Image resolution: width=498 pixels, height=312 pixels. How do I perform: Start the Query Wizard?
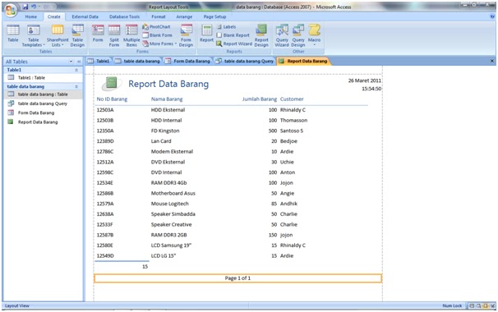click(282, 35)
